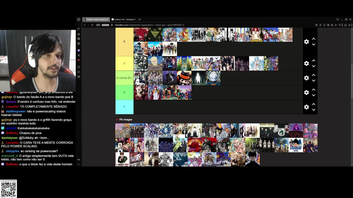The width and height of the screenshot is (353, 198).
Task: Select the B tier label cell
Action: pos(124,42)
